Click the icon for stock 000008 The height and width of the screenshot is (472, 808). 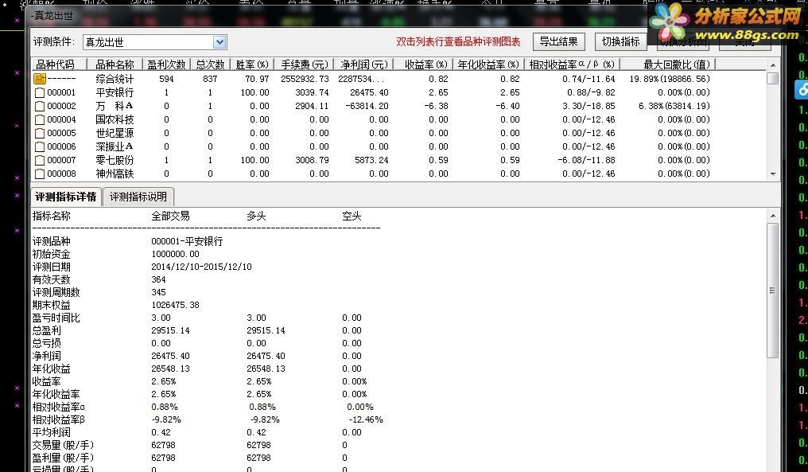pos(40,174)
